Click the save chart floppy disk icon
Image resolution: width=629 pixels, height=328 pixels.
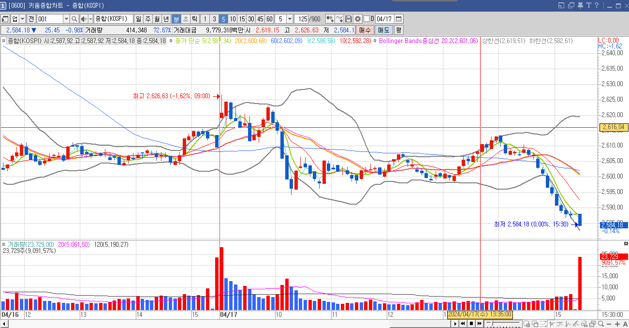click(349, 19)
